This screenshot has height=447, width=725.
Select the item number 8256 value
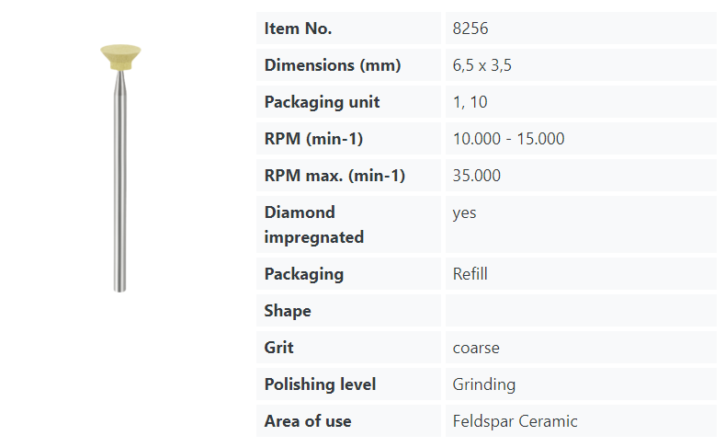470,29
